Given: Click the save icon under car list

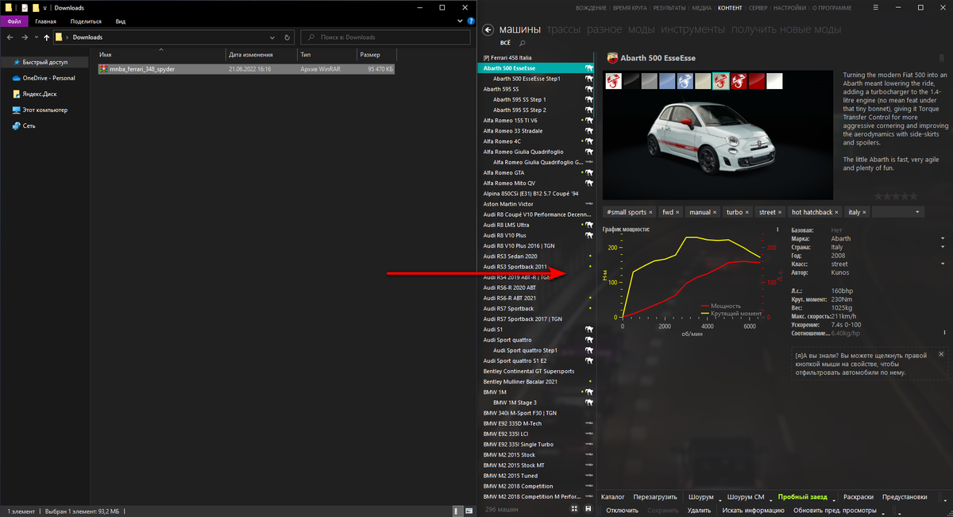Looking at the screenshot, I should pyautogui.click(x=588, y=508).
